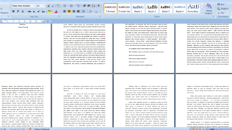232x130 pixels.
Task: Click the %40 zoom level
Action: (212, 129)
